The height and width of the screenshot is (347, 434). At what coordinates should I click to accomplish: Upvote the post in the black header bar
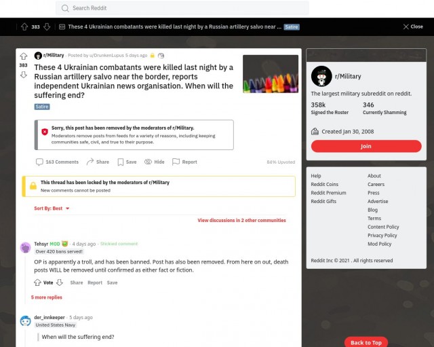(24, 26)
